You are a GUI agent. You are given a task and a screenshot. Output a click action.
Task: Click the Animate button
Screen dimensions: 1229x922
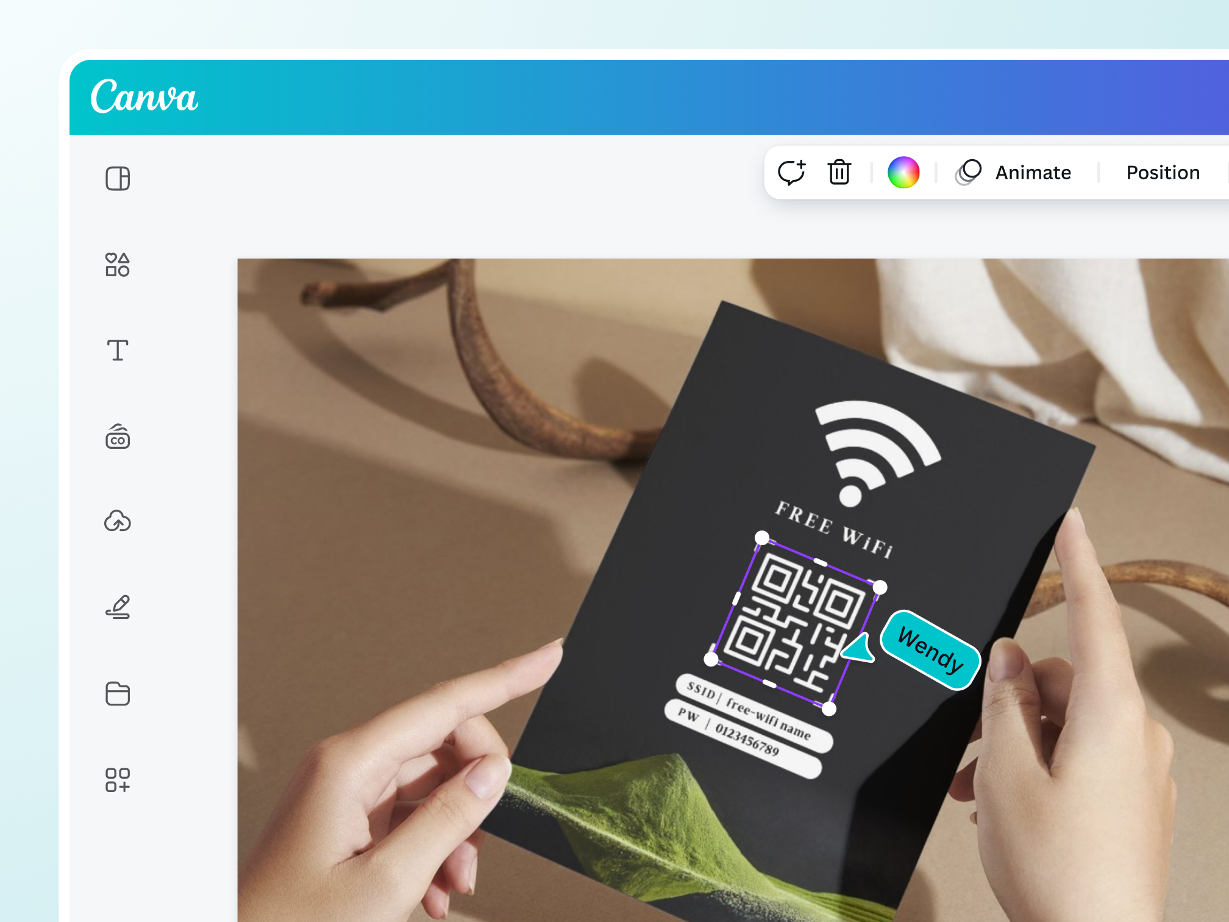pos(1013,173)
